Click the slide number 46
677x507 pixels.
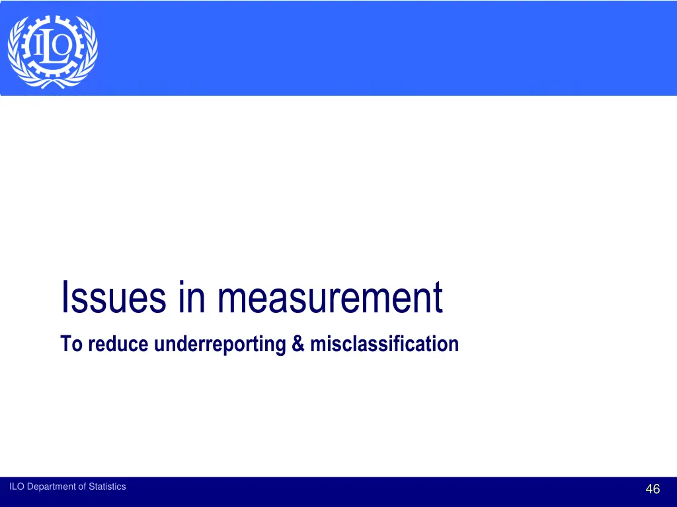click(652, 489)
